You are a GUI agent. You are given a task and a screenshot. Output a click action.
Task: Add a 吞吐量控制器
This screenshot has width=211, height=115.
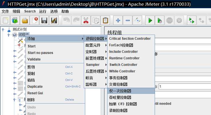131,97
